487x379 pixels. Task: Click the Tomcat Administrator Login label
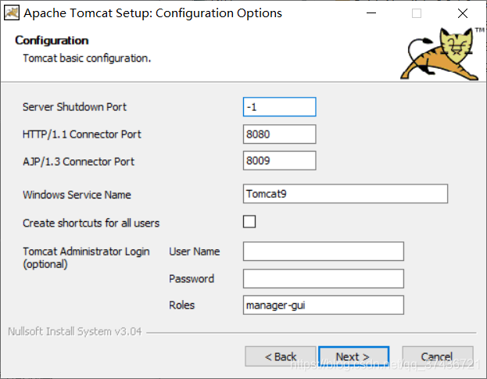point(86,258)
